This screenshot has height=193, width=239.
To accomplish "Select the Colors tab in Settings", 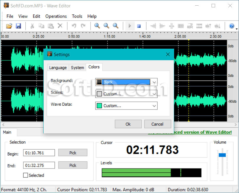I will tap(94, 67).
